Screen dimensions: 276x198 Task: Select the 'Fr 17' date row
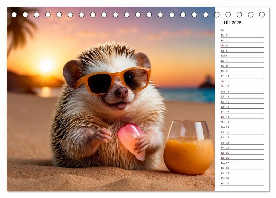[242, 112]
